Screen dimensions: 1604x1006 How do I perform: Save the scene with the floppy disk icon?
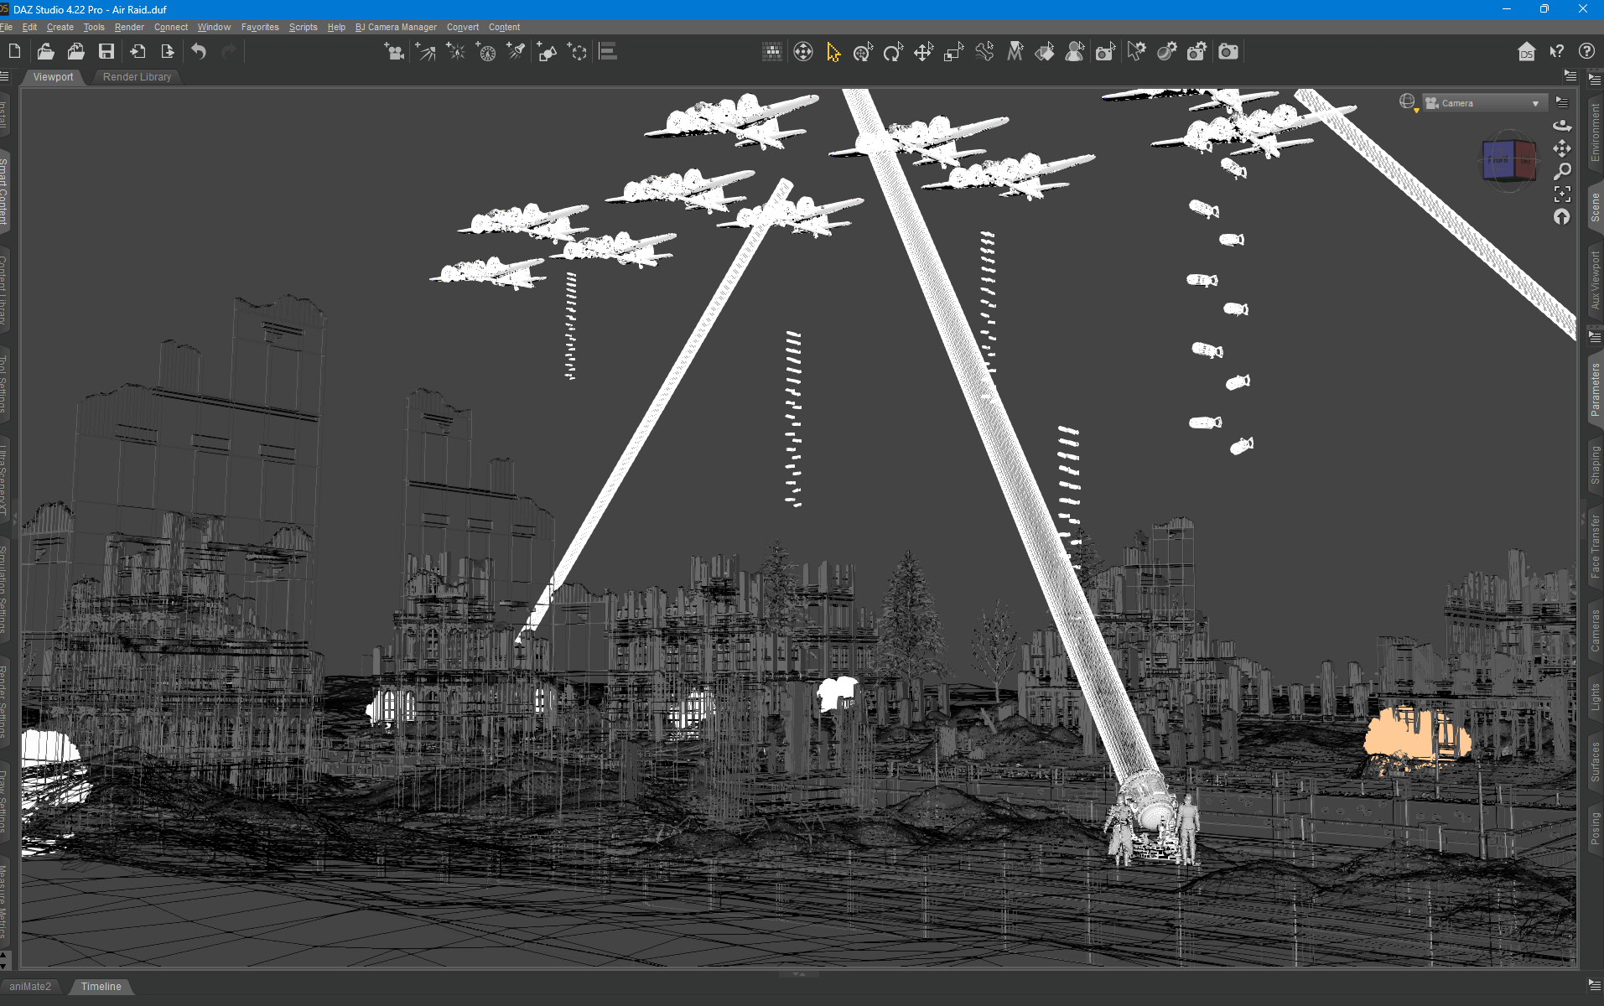point(106,52)
